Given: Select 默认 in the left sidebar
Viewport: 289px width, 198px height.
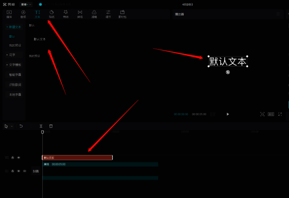Looking at the screenshot, I should (x=12, y=36).
